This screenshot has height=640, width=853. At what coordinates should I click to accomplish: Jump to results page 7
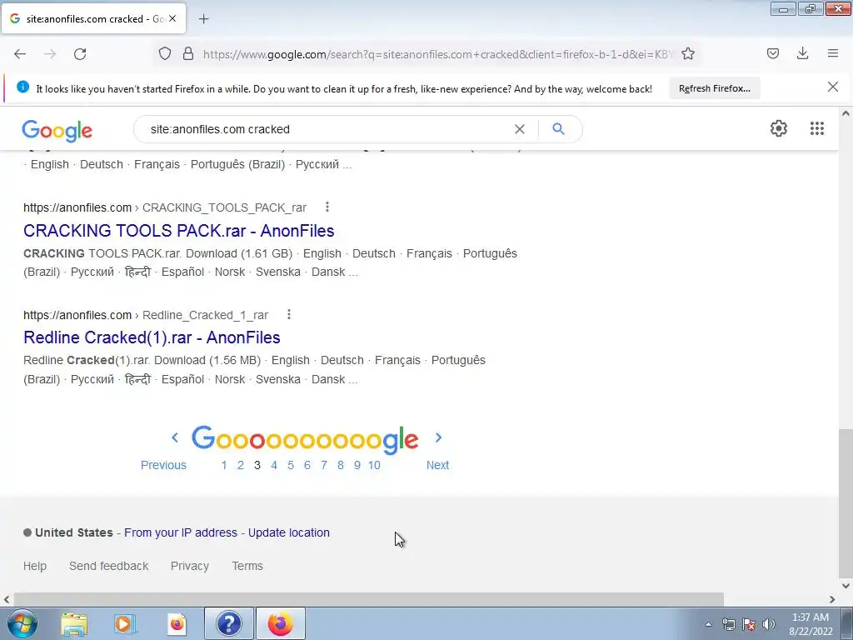point(324,465)
